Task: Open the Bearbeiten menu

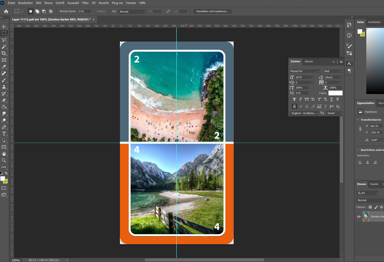Action: 25,3
